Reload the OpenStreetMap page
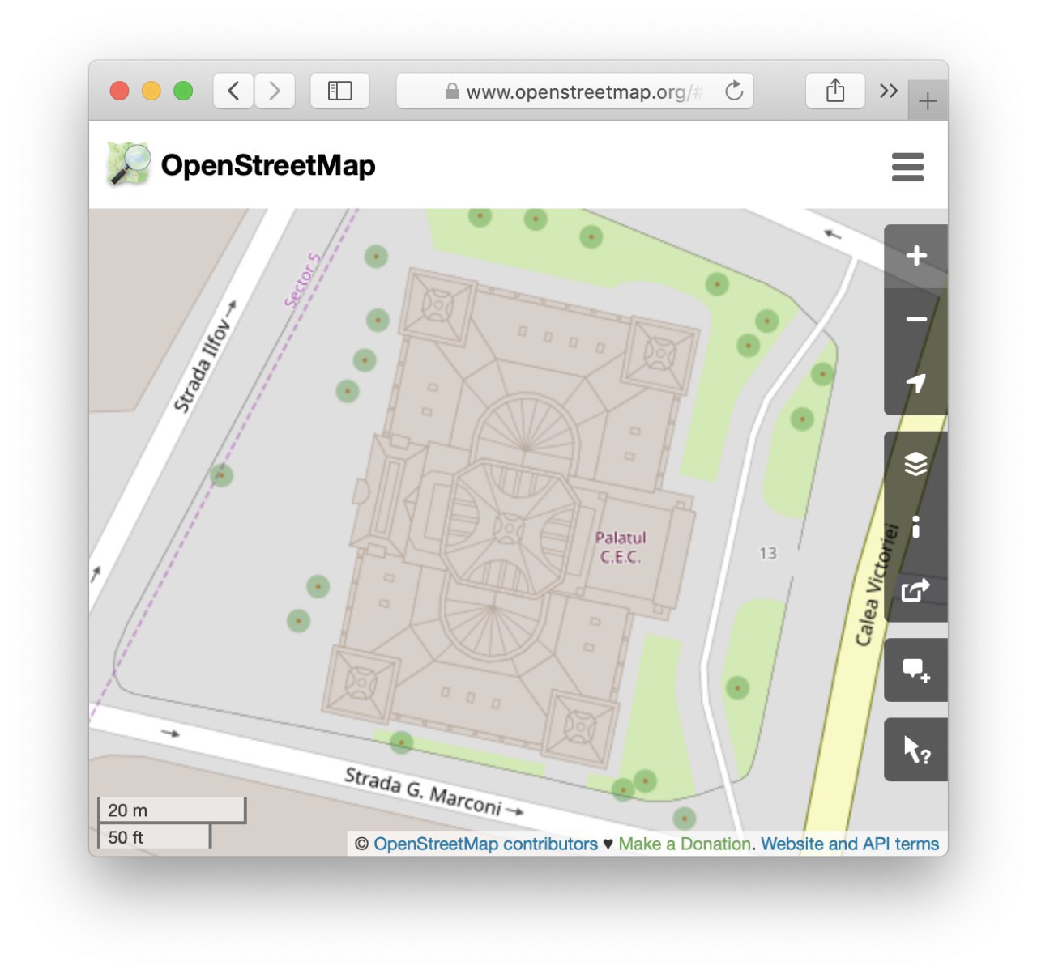The width and height of the screenshot is (1037, 974). [x=734, y=91]
